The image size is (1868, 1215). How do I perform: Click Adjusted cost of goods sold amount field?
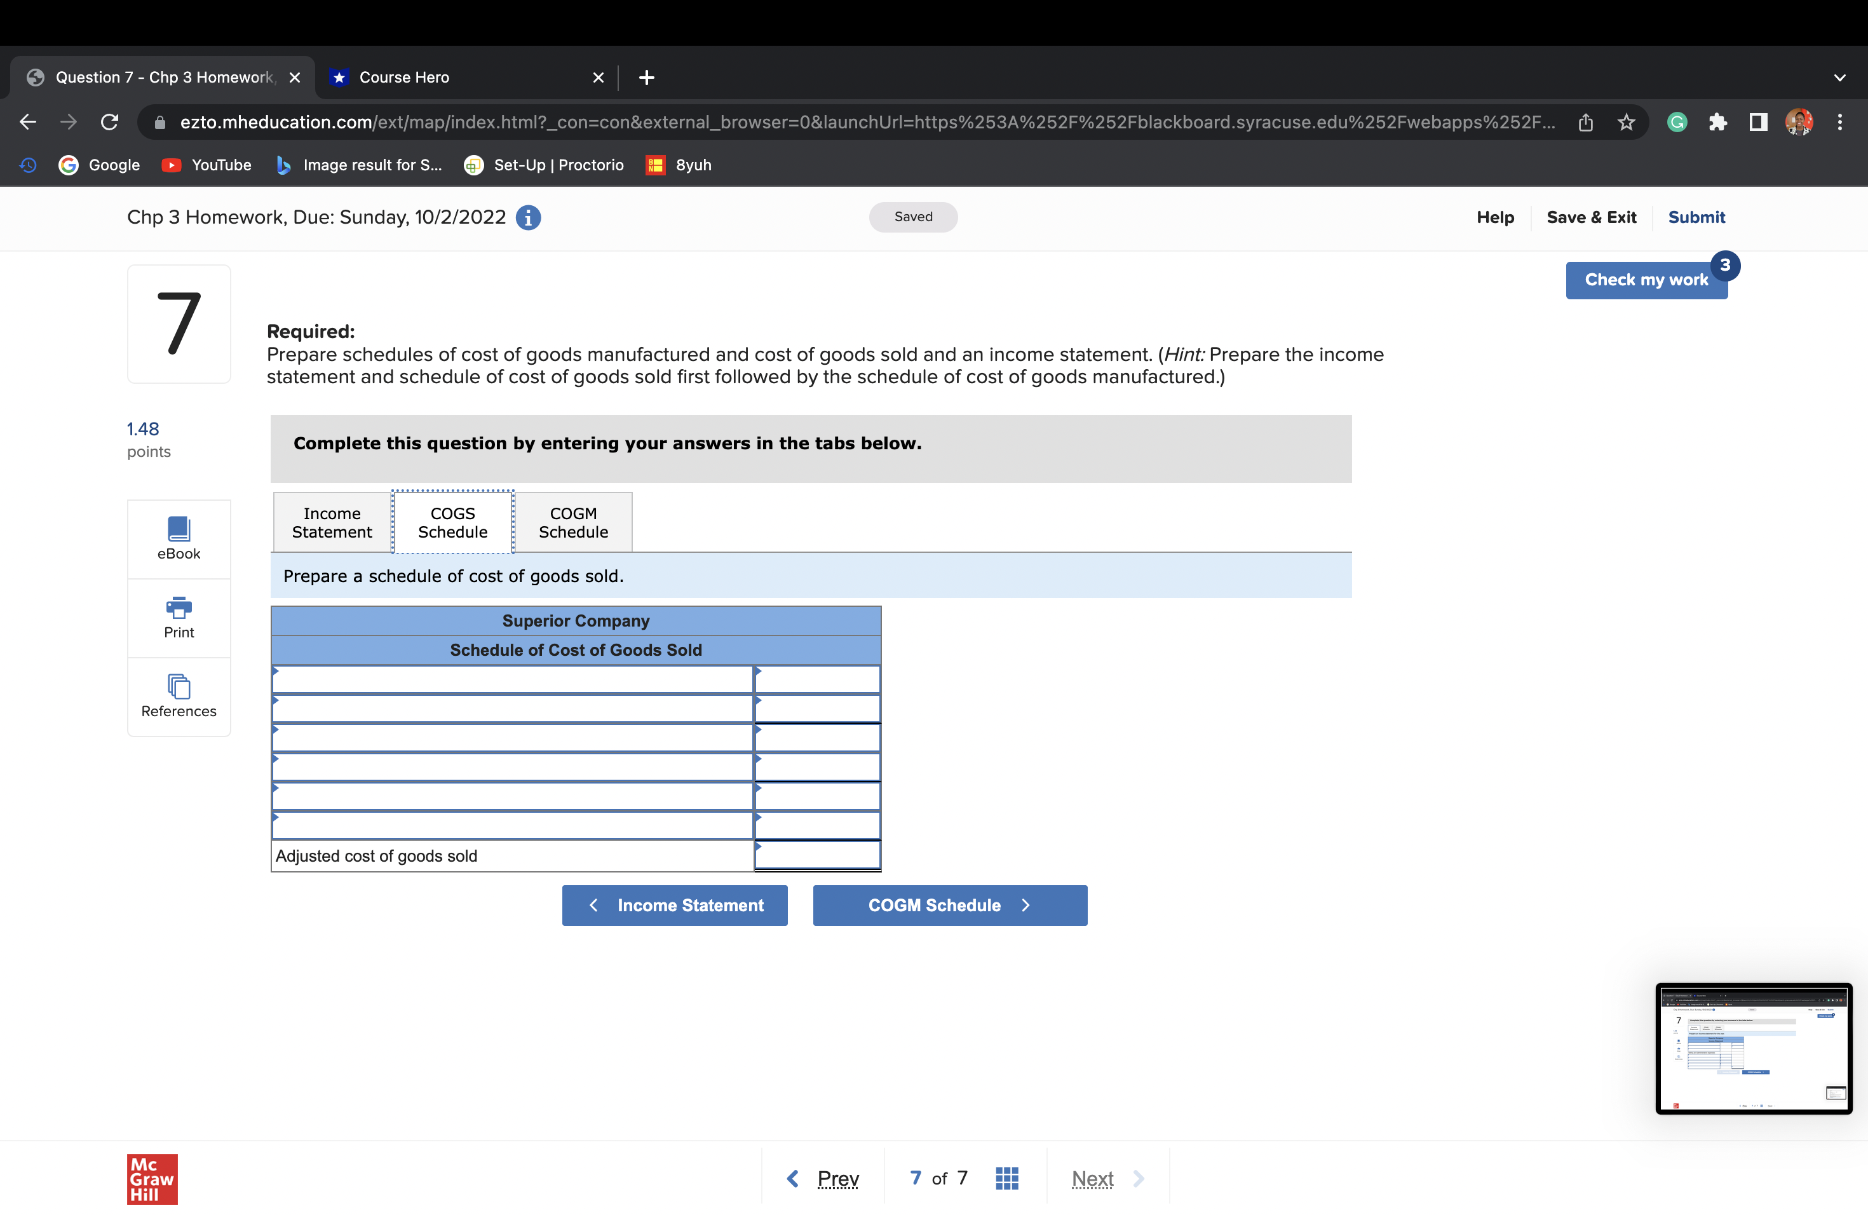(x=816, y=855)
